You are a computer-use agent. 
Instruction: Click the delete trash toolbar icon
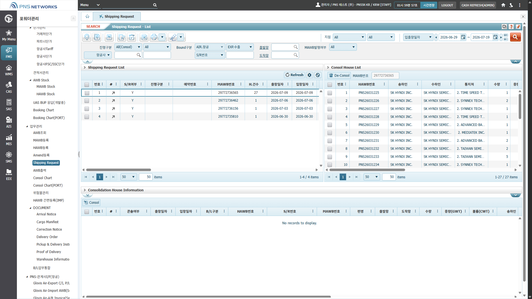(132, 37)
